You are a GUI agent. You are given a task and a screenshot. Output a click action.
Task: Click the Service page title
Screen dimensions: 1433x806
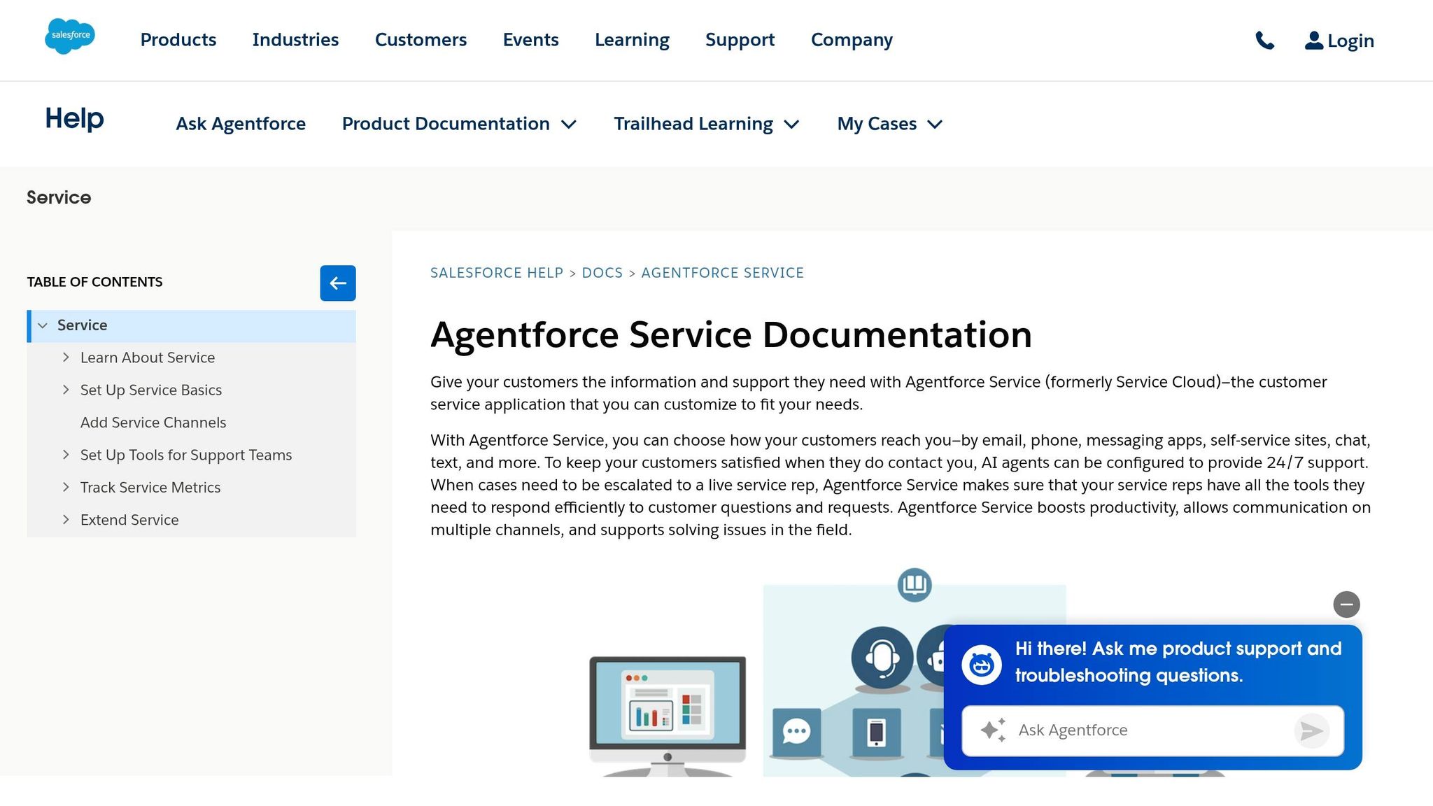tap(59, 197)
